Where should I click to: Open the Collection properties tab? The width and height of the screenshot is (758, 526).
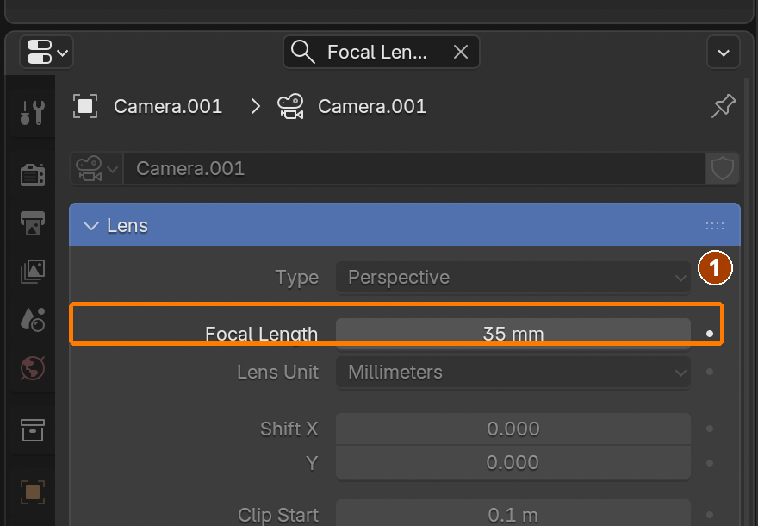point(33,430)
